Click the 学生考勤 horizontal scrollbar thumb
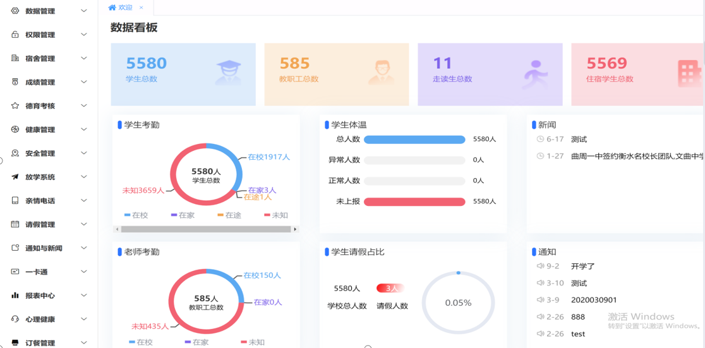 point(206,229)
